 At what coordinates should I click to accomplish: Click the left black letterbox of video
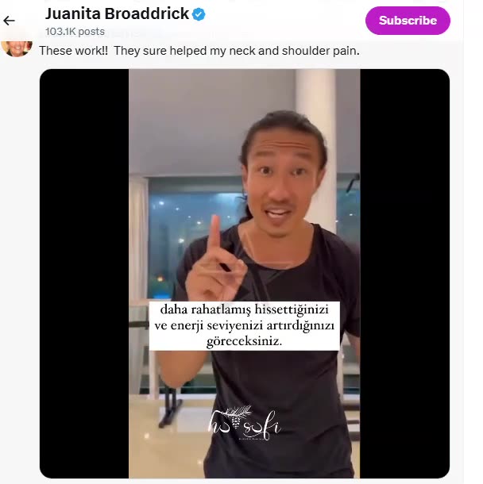click(x=84, y=274)
